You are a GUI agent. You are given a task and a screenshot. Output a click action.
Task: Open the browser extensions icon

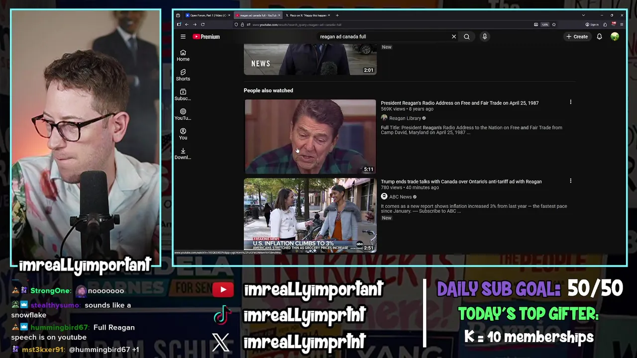[605, 24]
